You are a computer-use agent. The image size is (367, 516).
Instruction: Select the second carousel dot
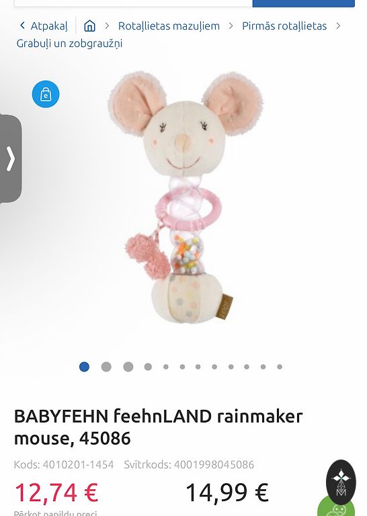tap(106, 367)
